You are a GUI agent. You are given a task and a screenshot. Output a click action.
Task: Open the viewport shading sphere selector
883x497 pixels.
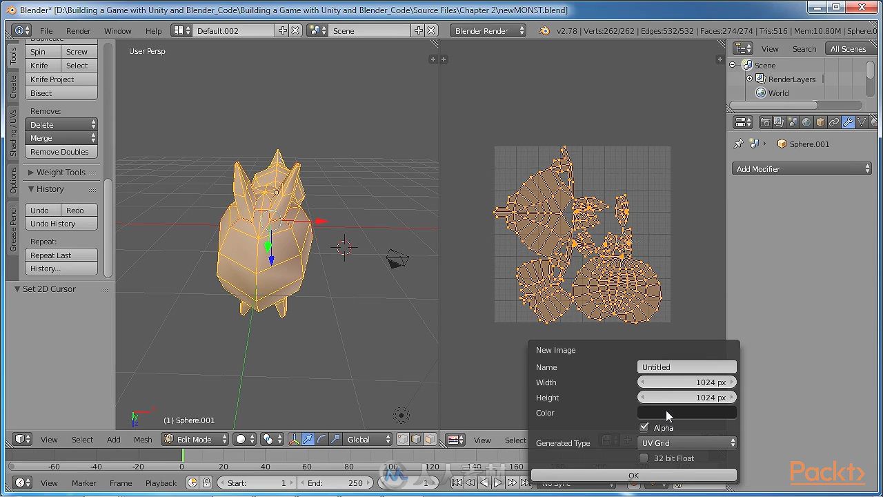click(x=244, y=439)
